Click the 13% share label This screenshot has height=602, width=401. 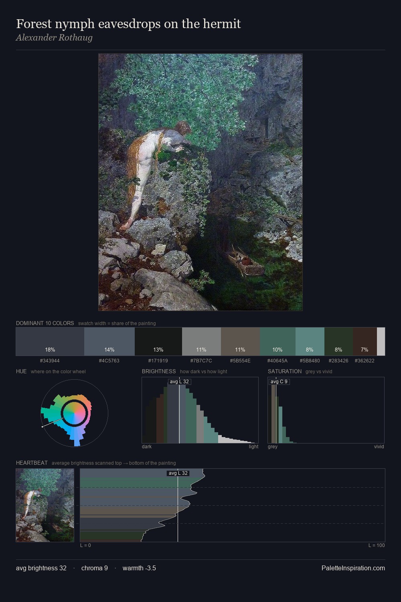(158, 350)
